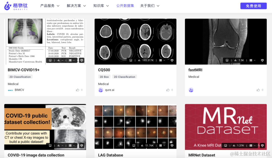Click the bar chart icon on the LAG Database thumbnail
Screen dimensions: 272x158
click(x=142, y=145)
